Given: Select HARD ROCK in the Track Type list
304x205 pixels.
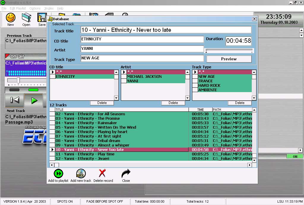Looking at the screenshot, I should (x=225, y=86).
